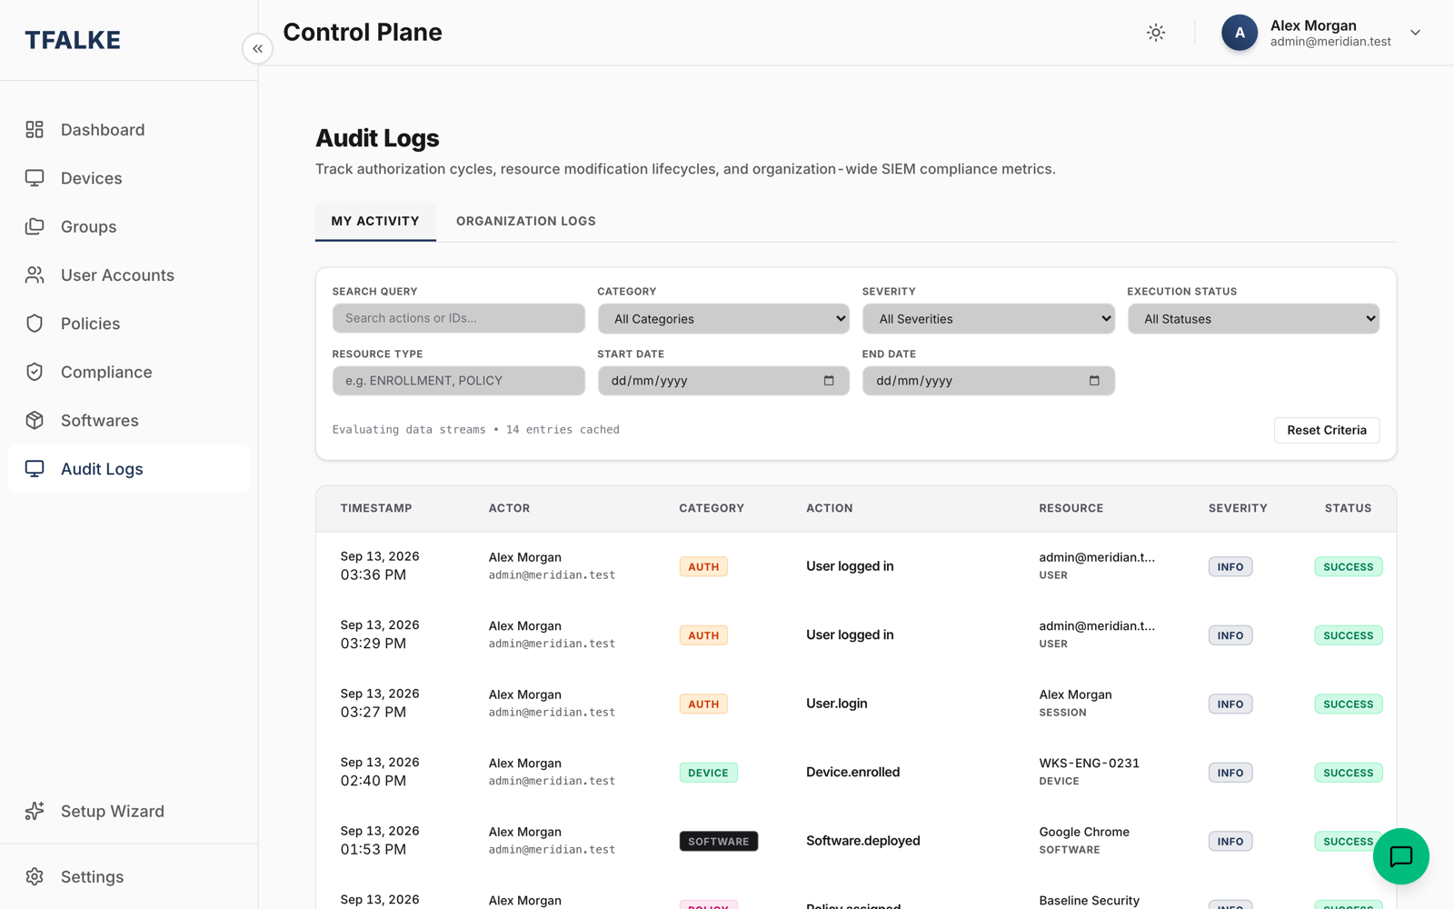This screenshot has width=1454, height=909.
Task: Click the Policies shield icon
Action: pos(35,324)
